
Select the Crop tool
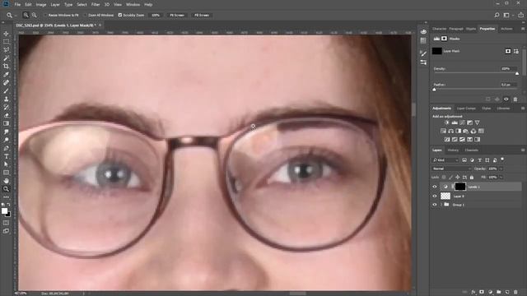pos(6,66)
